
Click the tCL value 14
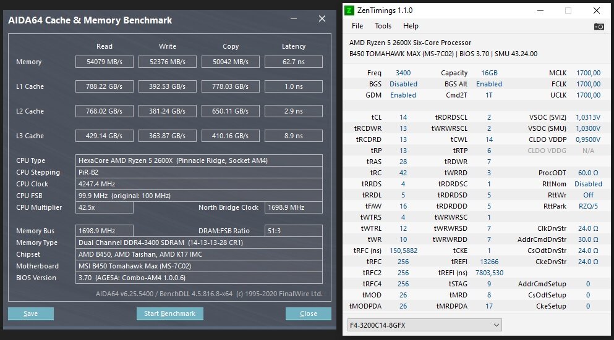point(403,117)
